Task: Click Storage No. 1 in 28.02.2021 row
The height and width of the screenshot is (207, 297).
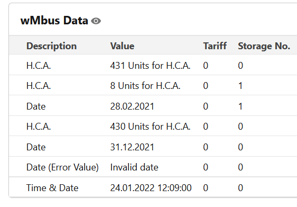Action: pos(240,106)
